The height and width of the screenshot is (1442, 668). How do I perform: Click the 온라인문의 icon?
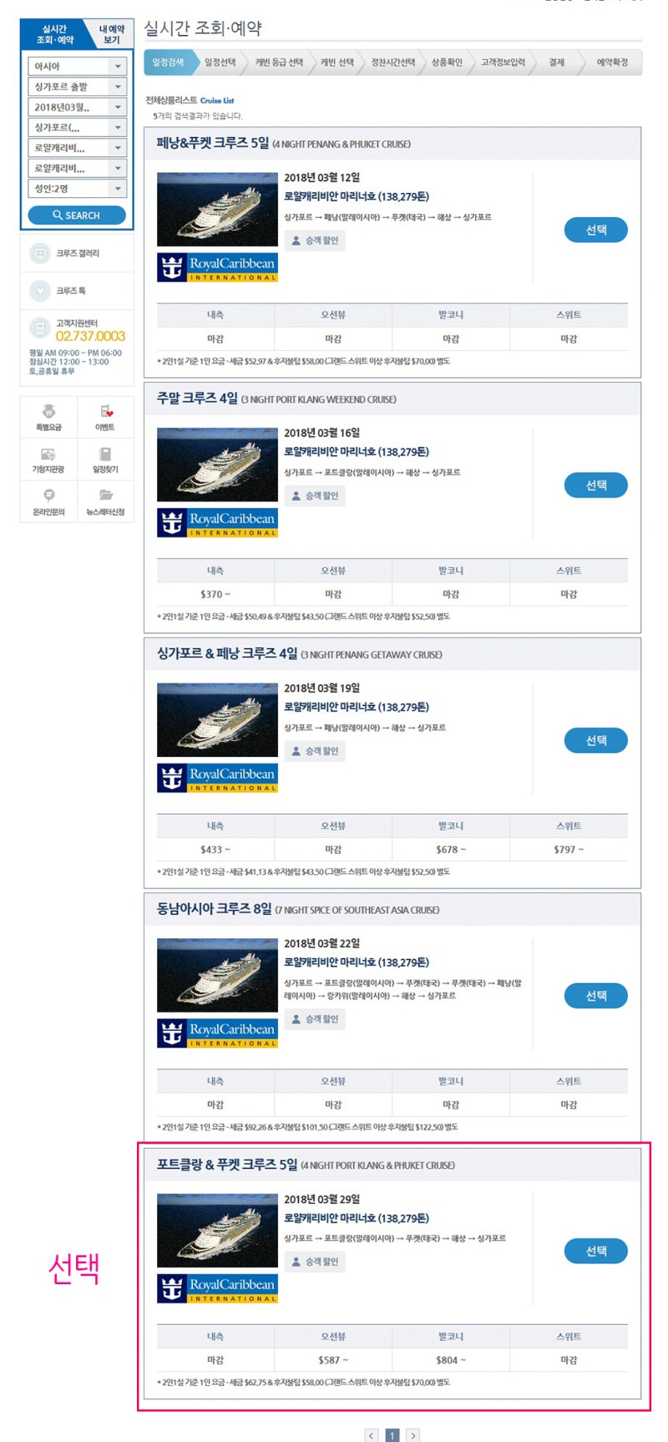coord(48,502)
